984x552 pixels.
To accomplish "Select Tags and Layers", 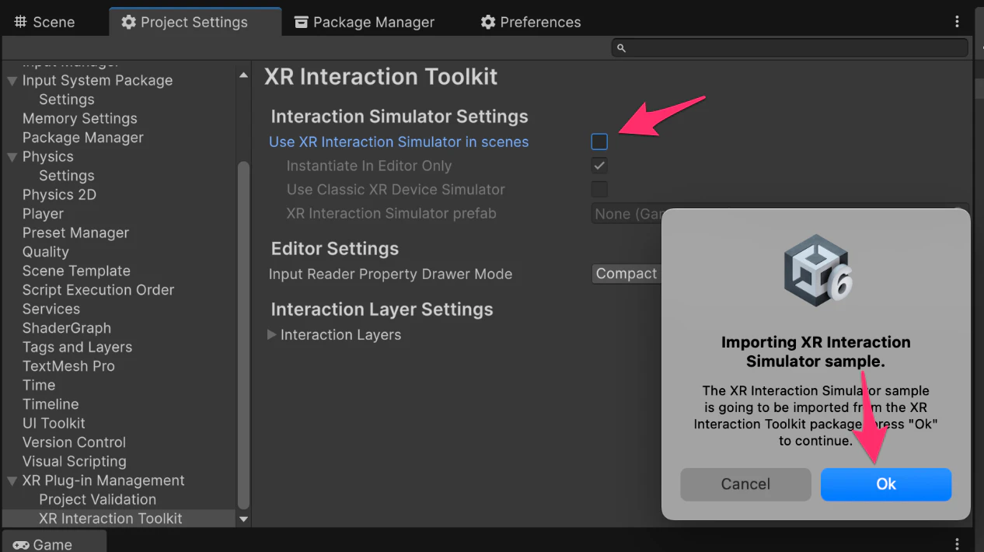I will coord(77,348).
